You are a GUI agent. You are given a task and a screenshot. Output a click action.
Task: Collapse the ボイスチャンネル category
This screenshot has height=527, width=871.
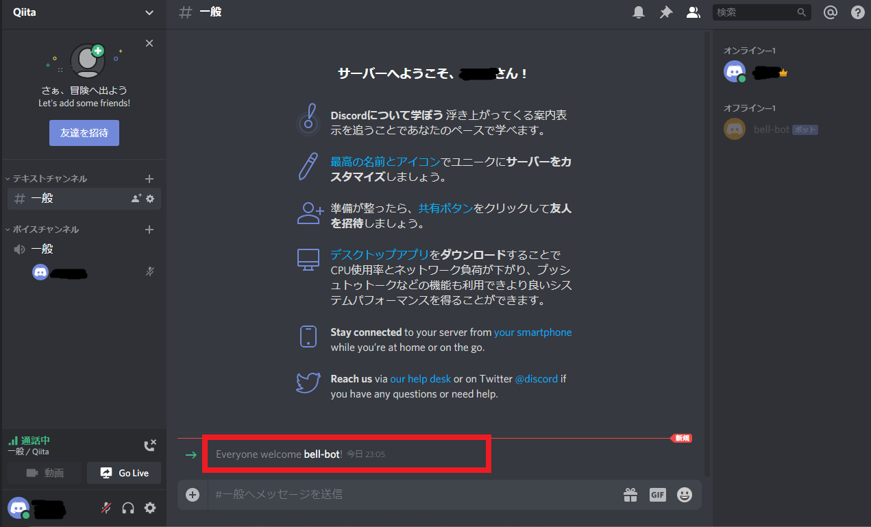coord(42,230)
